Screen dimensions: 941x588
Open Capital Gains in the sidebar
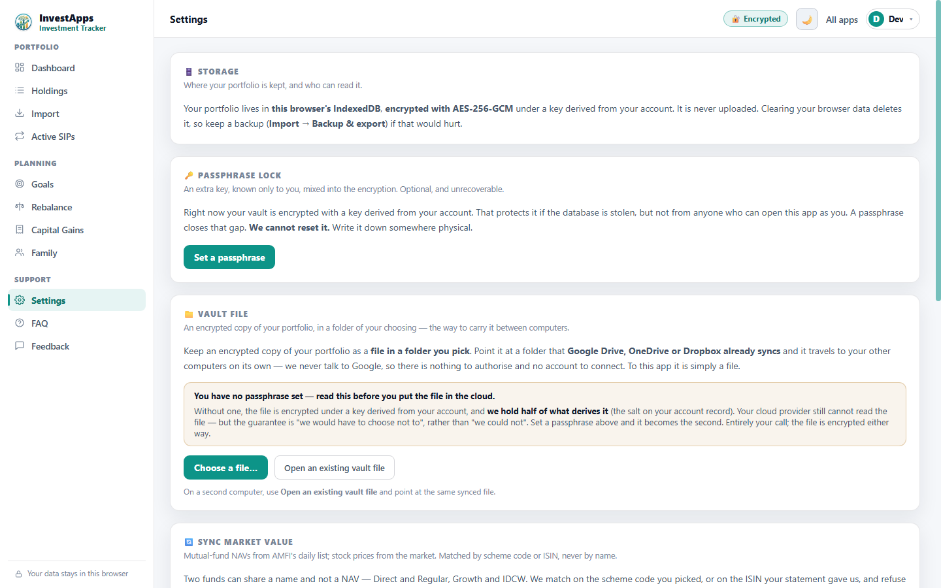(76, 230)
